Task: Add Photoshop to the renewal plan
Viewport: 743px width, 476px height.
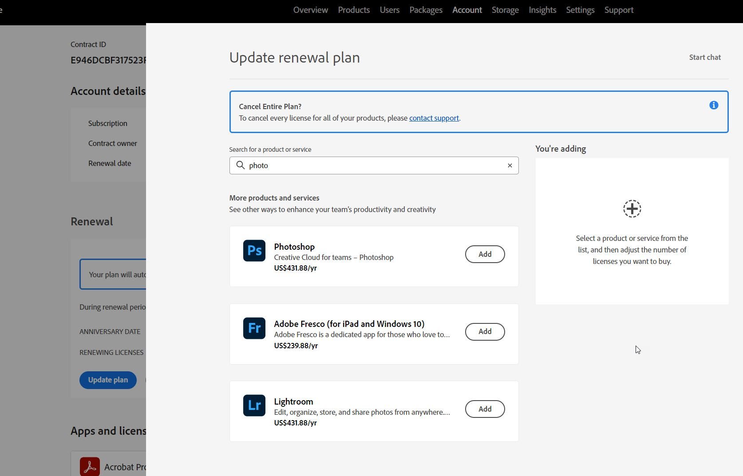Action: coord(484,254)
